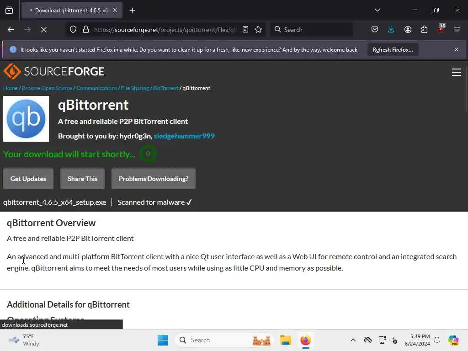Screen dimensions: 468x351
Task: Click the sourceforge.net URL address field
Action: click(x=165, y=30)
